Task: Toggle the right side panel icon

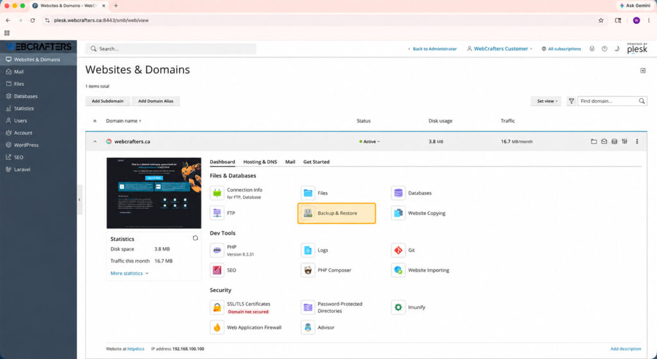Action: coord(643,71)
